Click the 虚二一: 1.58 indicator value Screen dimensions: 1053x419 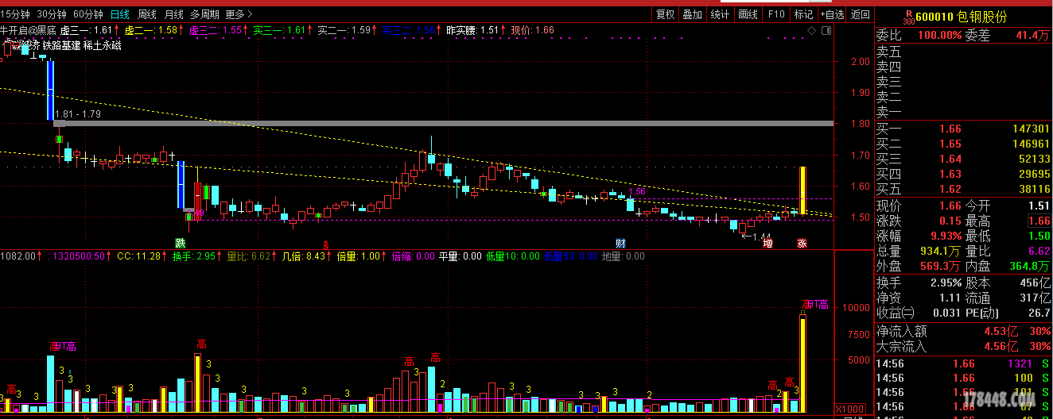click(x=150, y=30)
